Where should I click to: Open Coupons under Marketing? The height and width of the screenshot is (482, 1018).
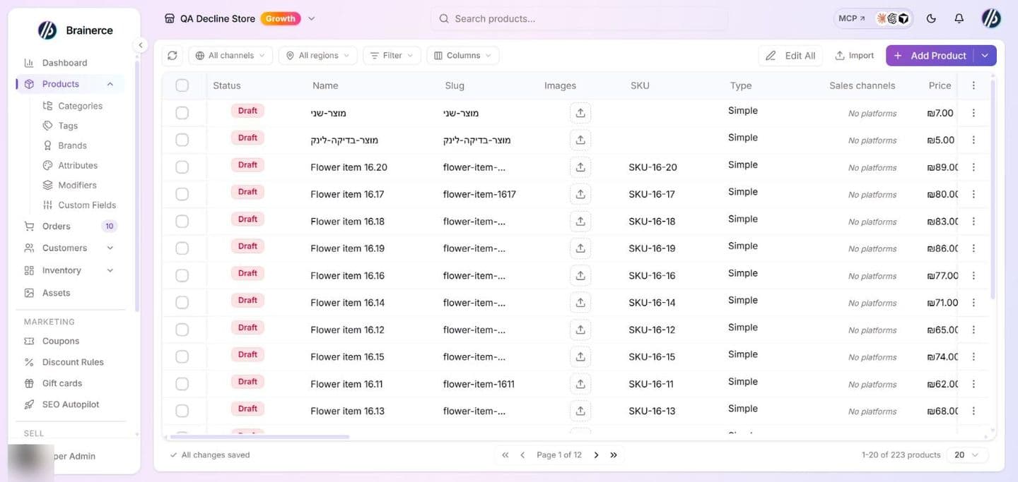coord(61,341)
